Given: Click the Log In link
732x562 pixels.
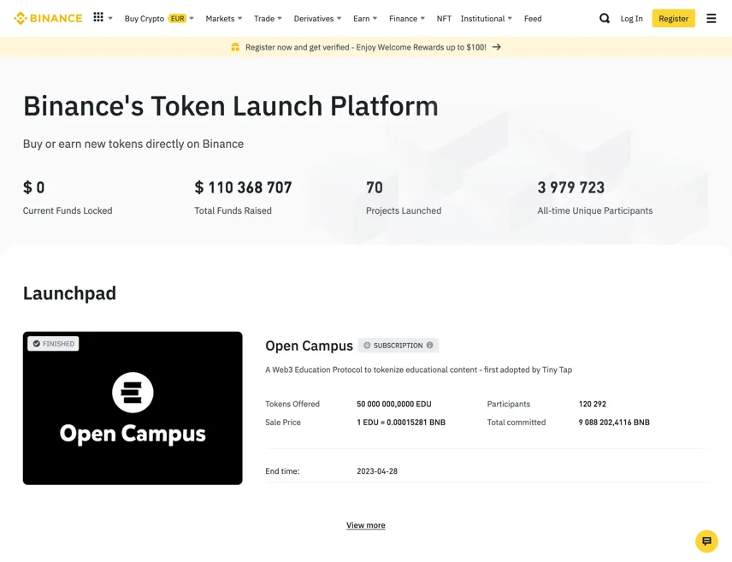Looking at the screenshot, I should coord(631,18).
